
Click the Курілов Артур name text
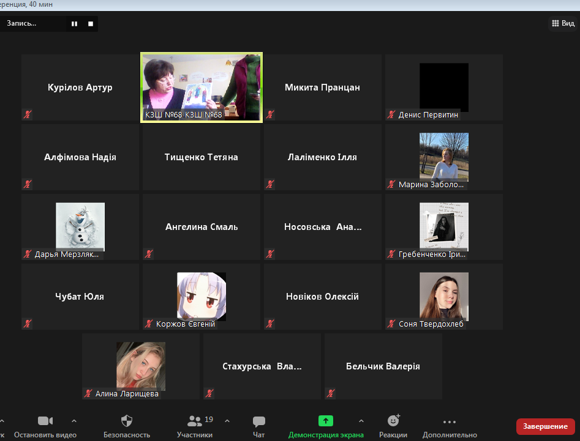80,87
